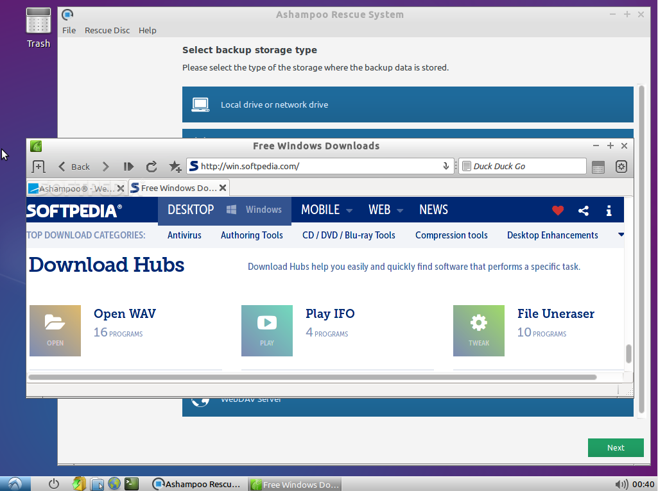Select the WebDAV Server storage option
The height and width of the screenshot is (491, 658).
click(x=408, y=407)
